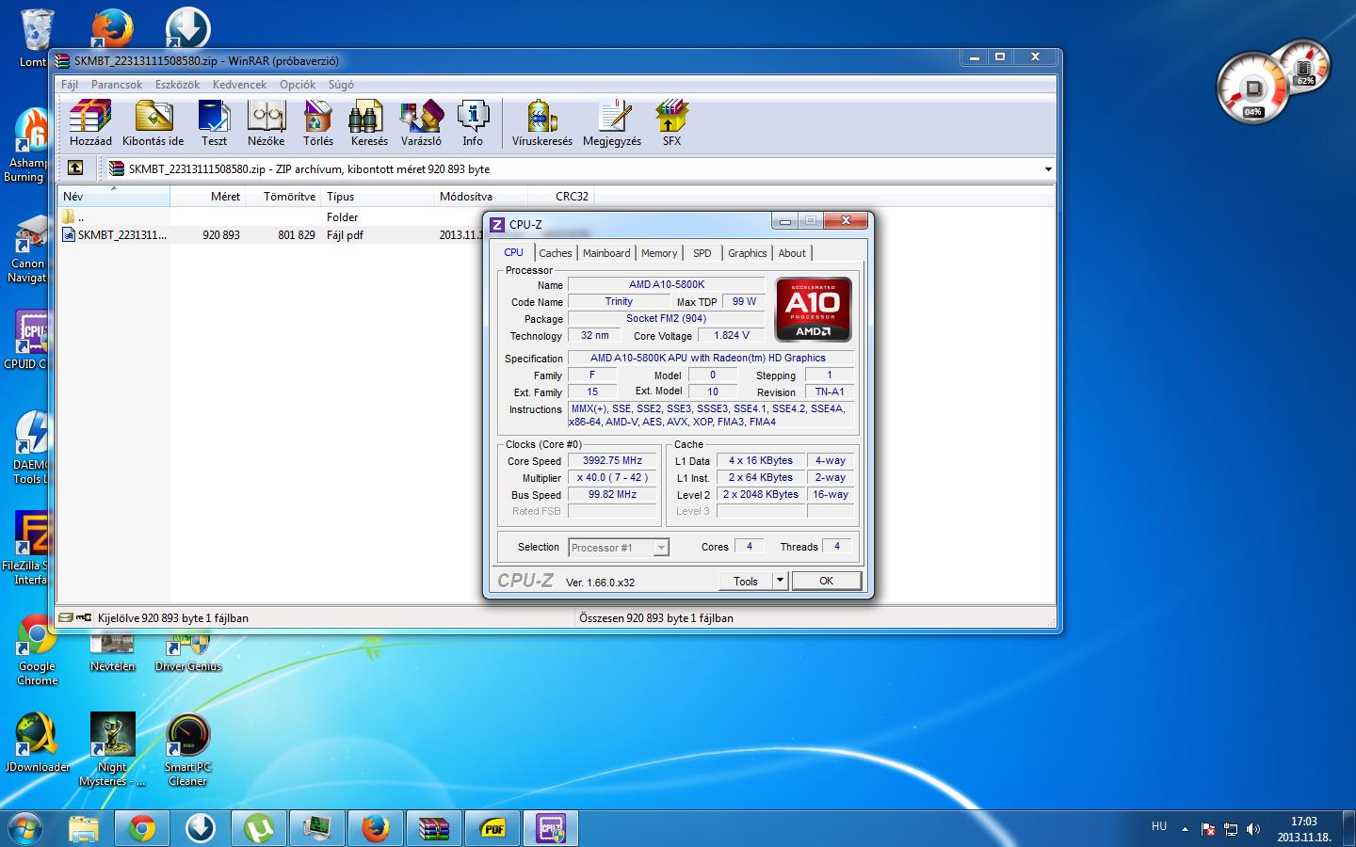Open the JDownloader desktop shortcut
The image size is (1356, 847).
pyautogui.click(x=37, y=743)
